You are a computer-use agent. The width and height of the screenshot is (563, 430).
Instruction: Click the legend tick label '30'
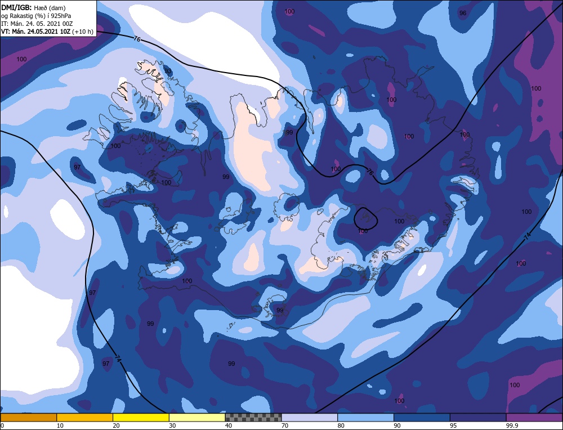point(172,425)
